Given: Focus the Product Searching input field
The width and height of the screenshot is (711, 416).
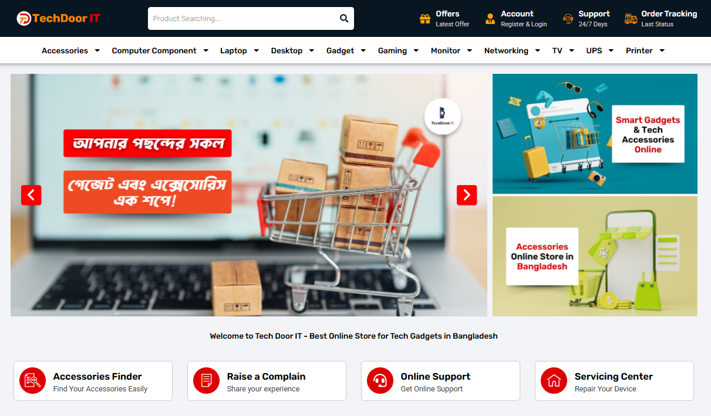Looking at the screenshot, I should pos(242,18).
